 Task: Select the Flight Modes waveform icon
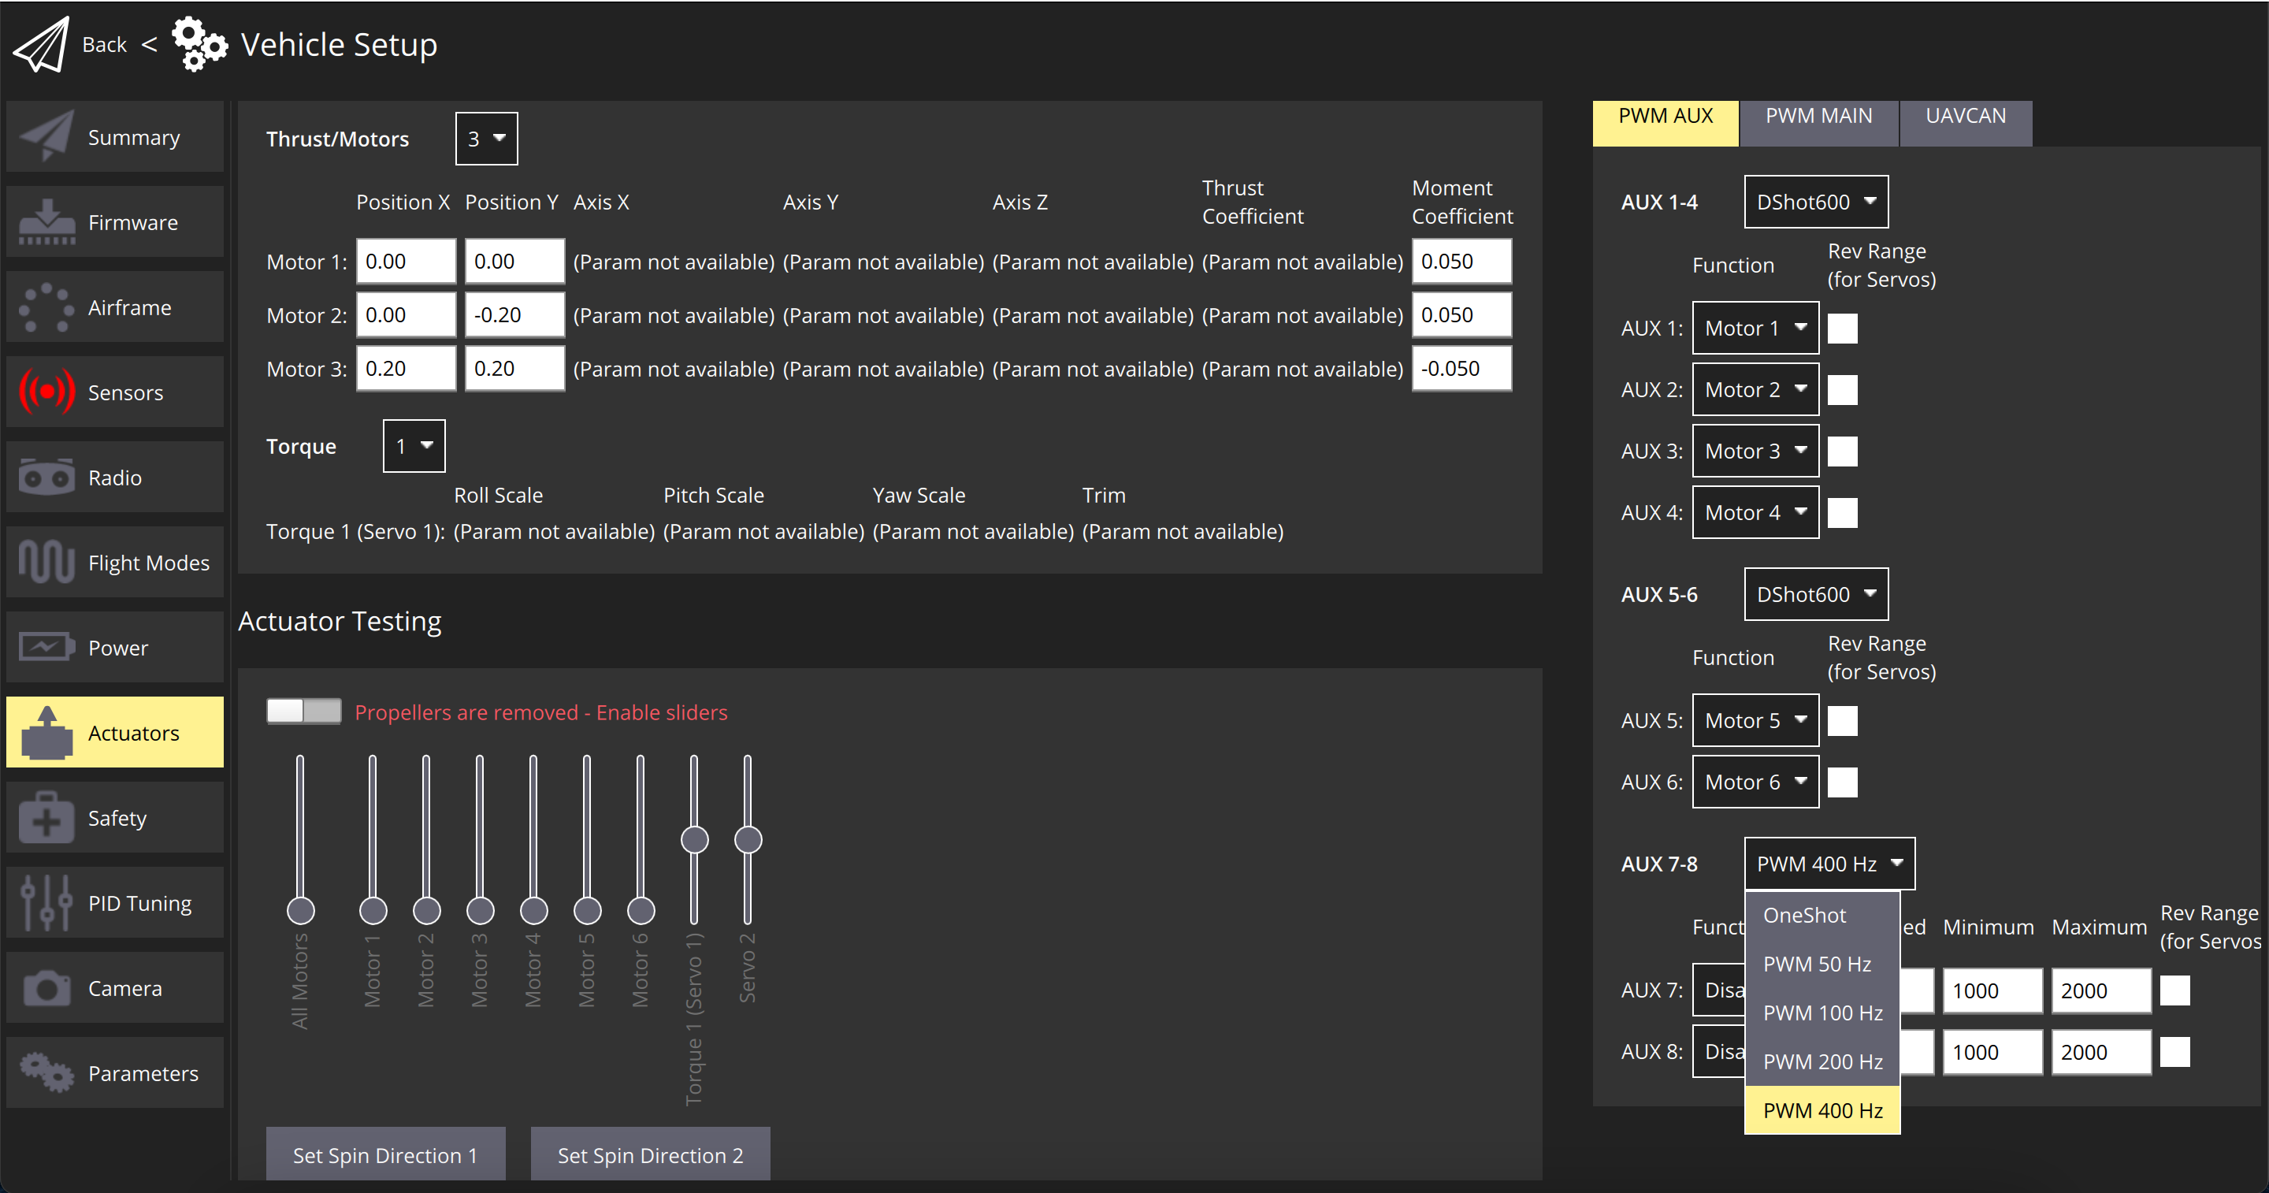pyautogui.click(x=46, y=561)
